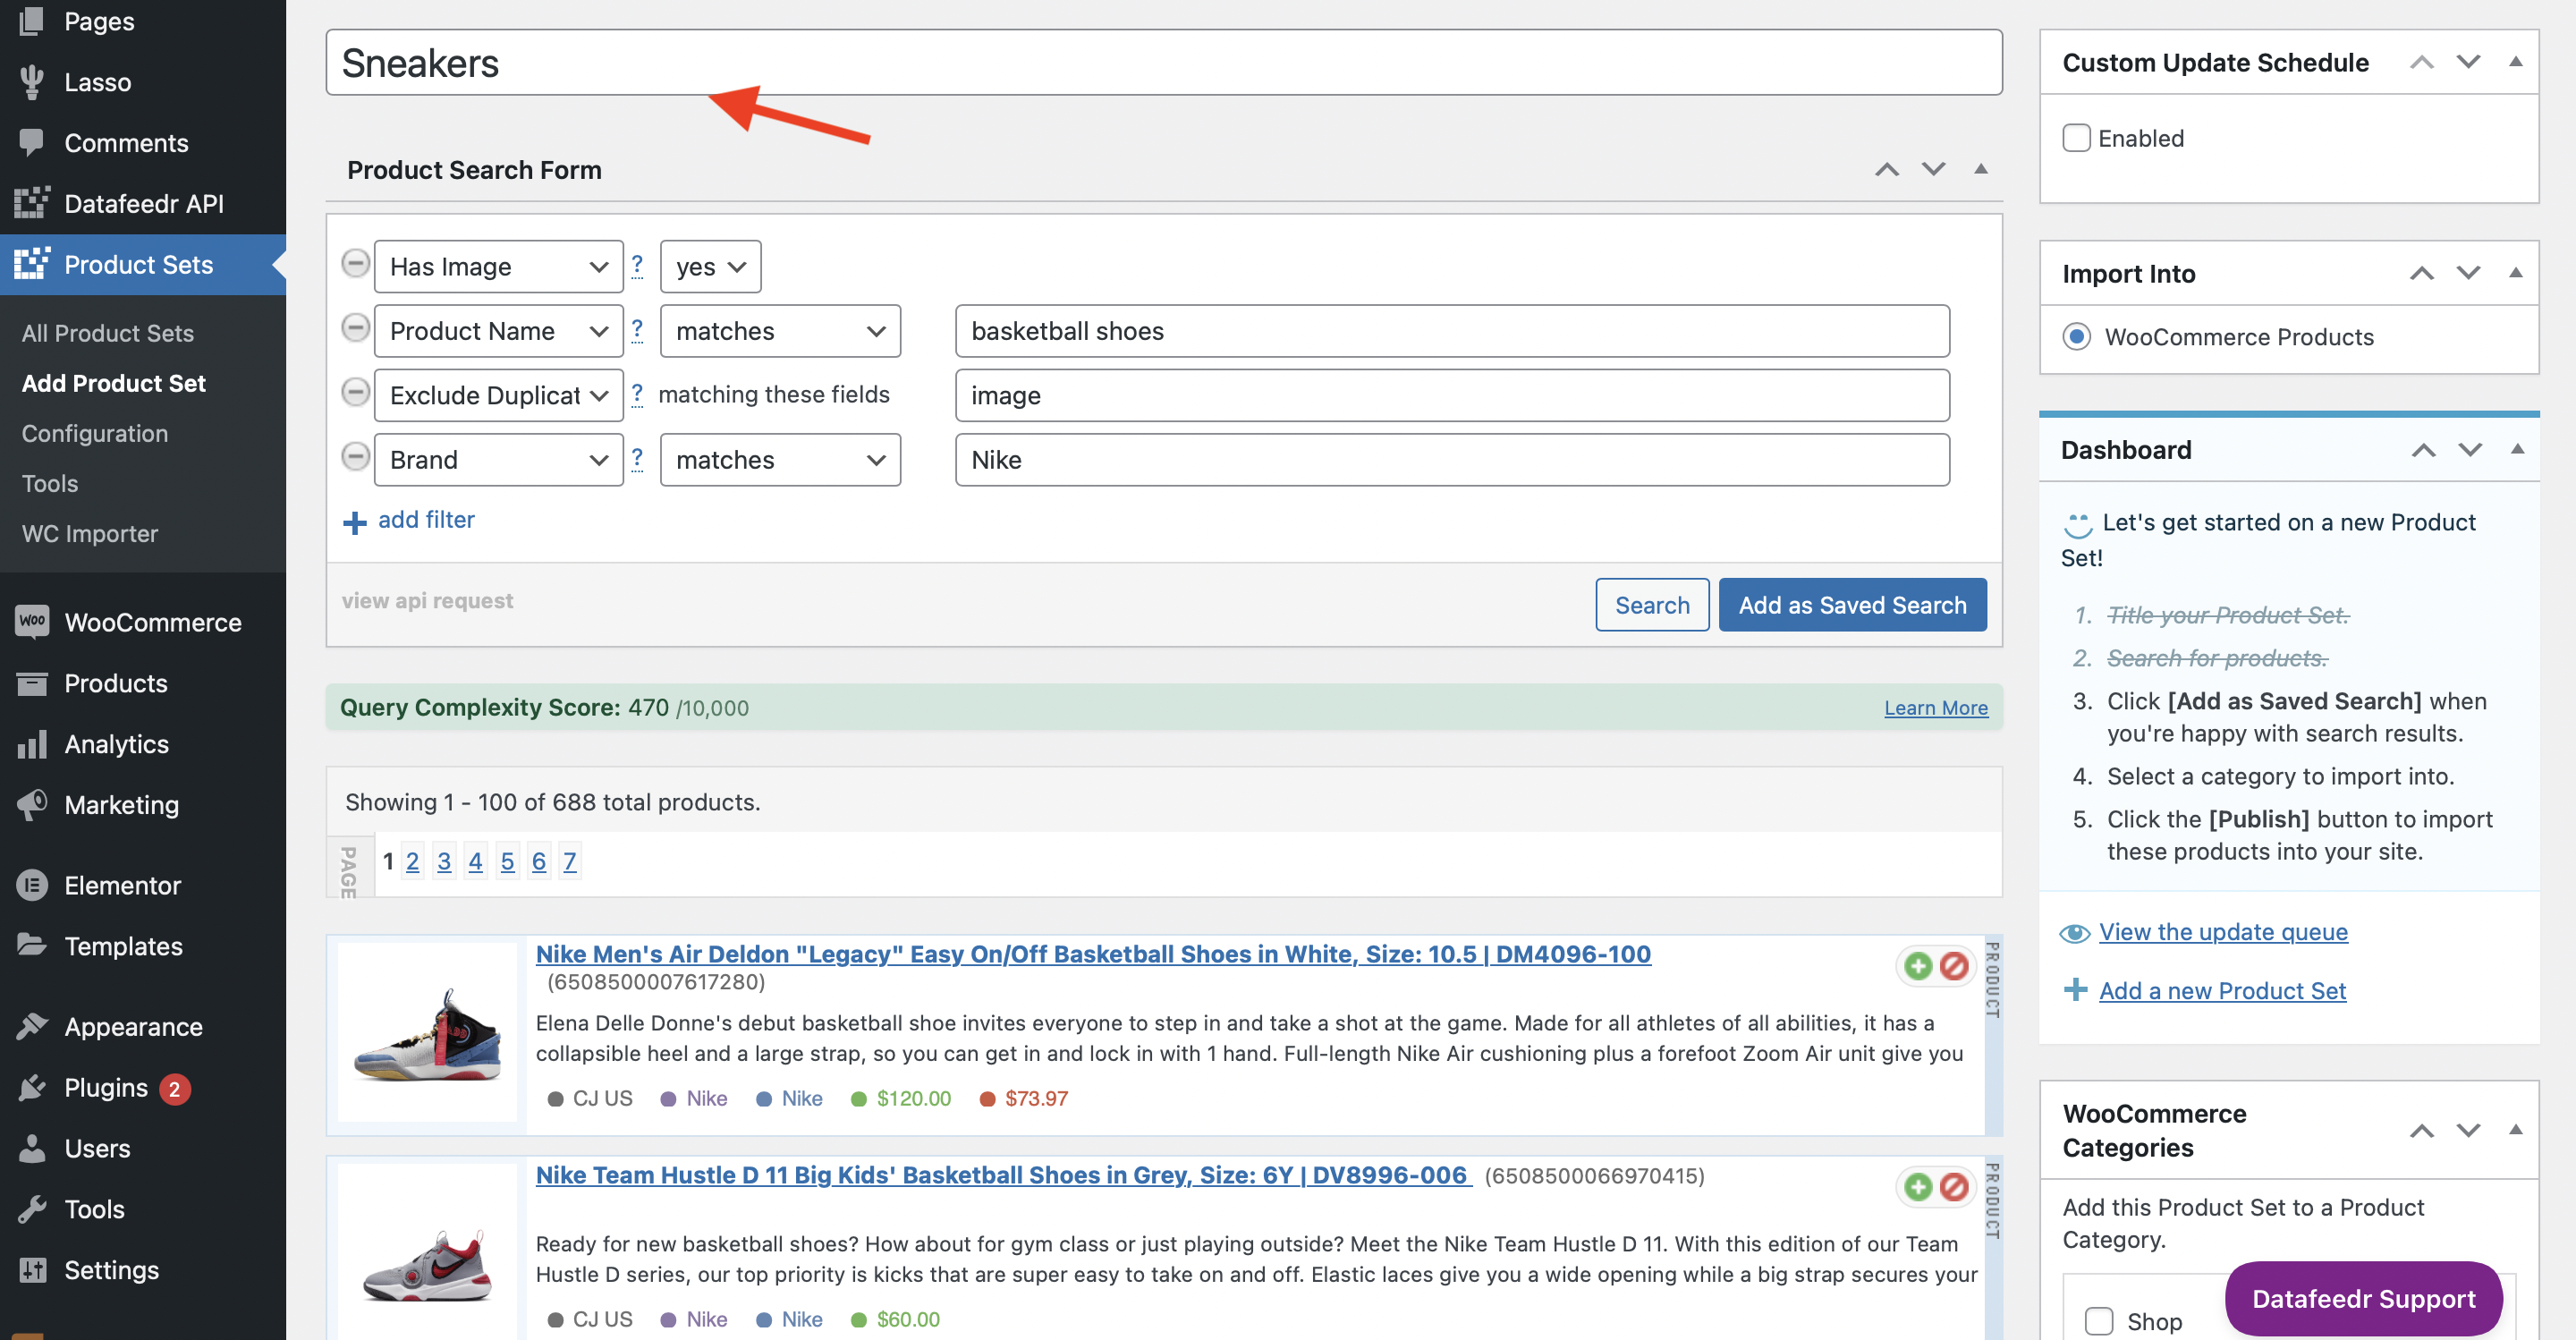Open the Brand field dropdown
This screenshot has width=2576, height=1340.
click(x=498, y=459)
